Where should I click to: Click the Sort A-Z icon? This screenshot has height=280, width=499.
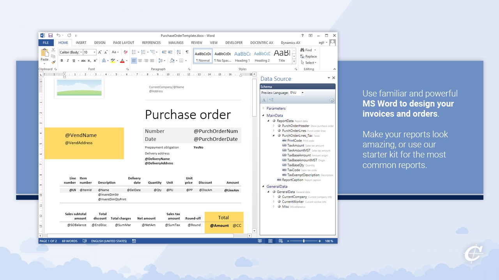click(178, 52)
